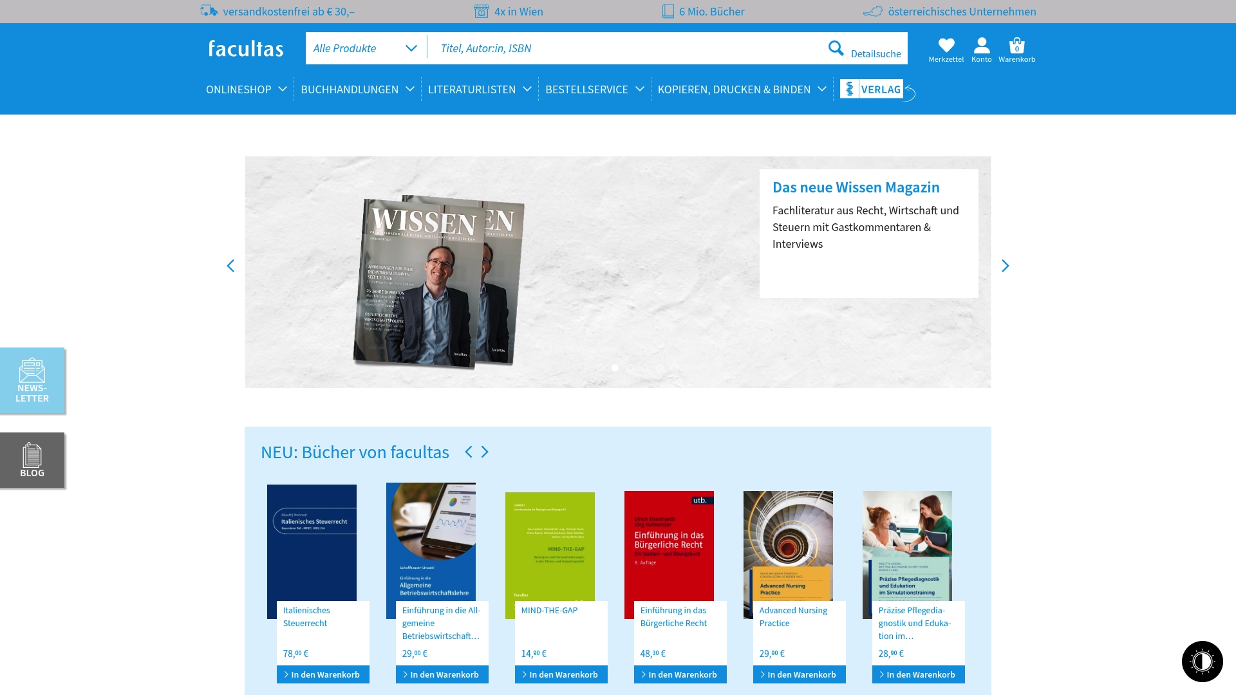Click the Wissen magazine cover image
This screenshot has height=695, width=1236.
point(439,282)
